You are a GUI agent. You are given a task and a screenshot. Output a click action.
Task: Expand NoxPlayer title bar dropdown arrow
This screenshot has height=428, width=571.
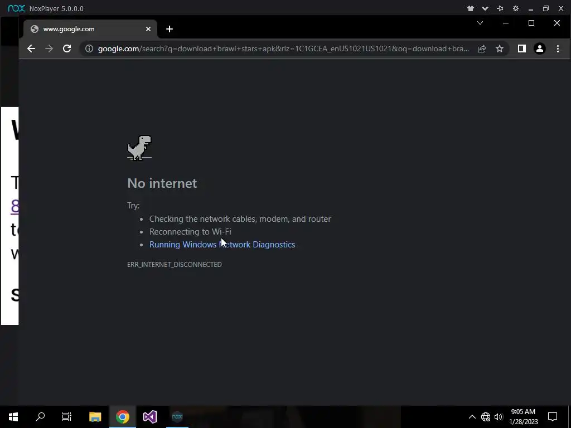[485, 8]
